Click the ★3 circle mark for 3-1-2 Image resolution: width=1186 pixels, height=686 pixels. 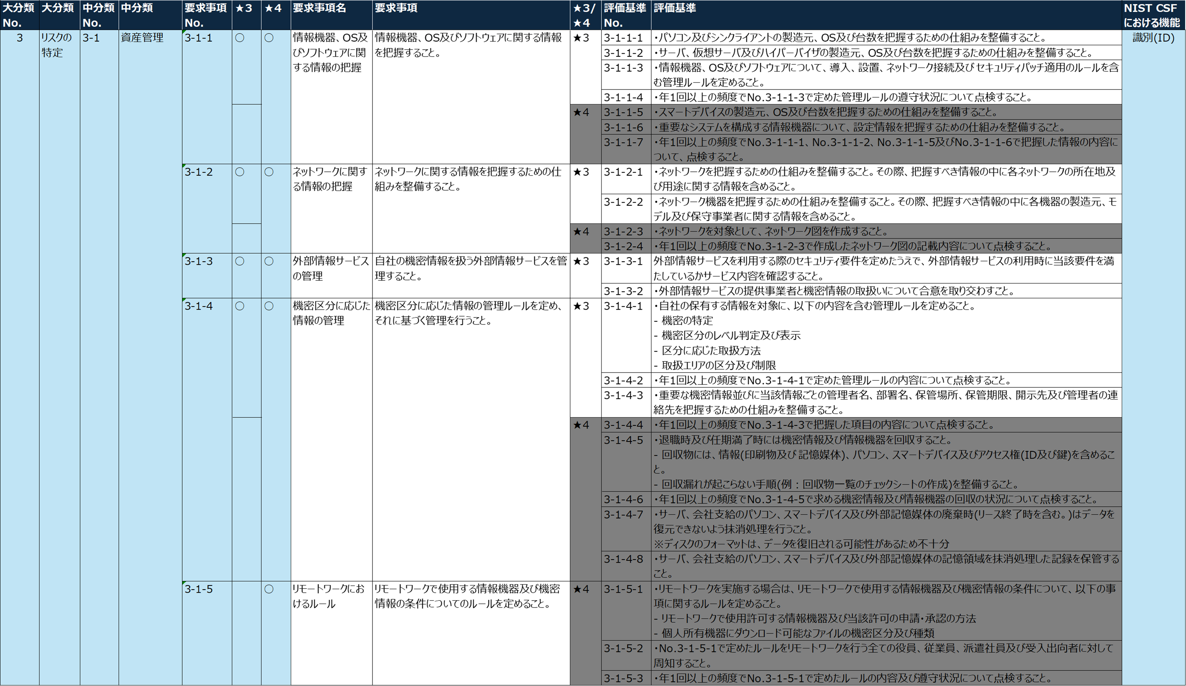click(239, 172)
